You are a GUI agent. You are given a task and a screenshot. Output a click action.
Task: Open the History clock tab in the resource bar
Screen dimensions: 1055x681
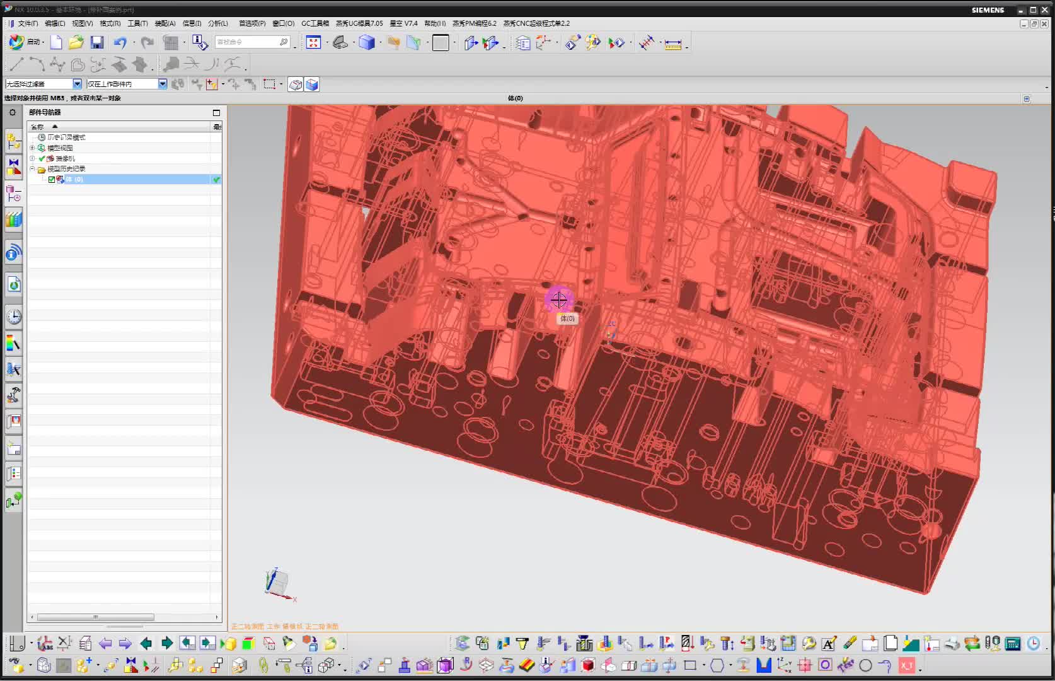(13, 317)
